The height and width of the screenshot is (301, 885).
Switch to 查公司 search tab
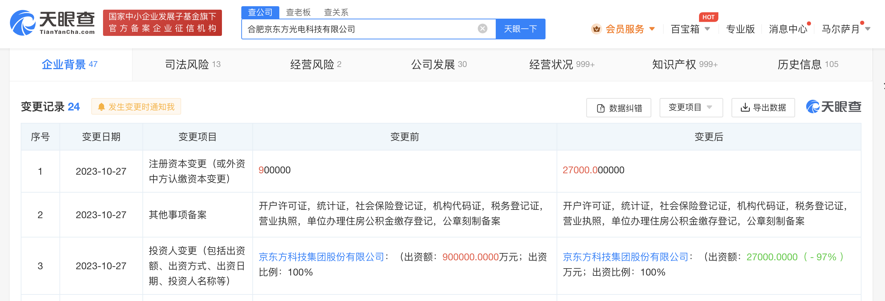[260, 12]
